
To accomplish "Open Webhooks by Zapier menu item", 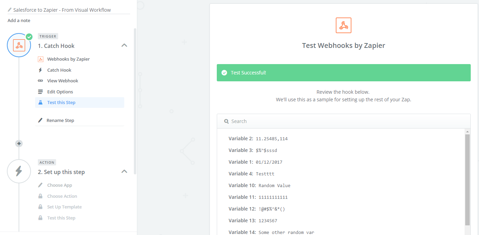I will click(68, 59).
